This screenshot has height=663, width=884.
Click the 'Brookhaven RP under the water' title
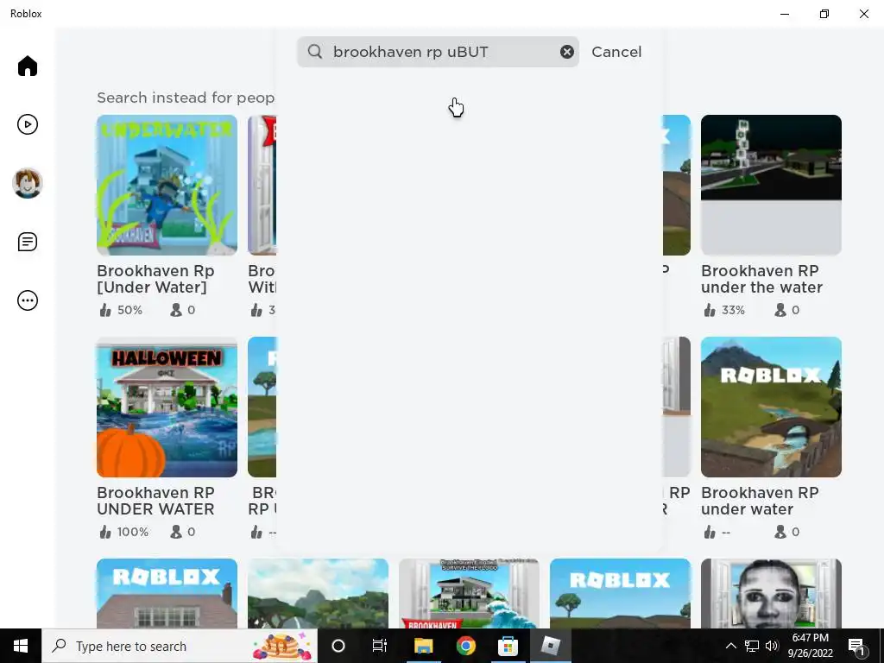pyautogui.click(x=761, y=279)
